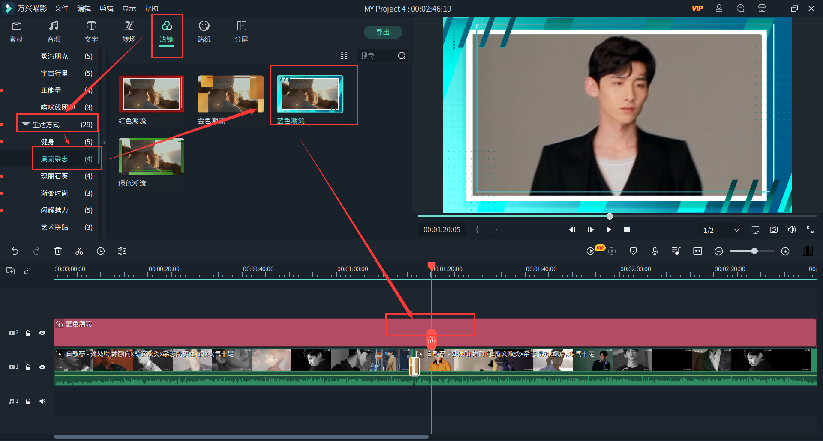Click the split scissors icon in toolbar
The image size is (823, 441).
coord(79,251)
